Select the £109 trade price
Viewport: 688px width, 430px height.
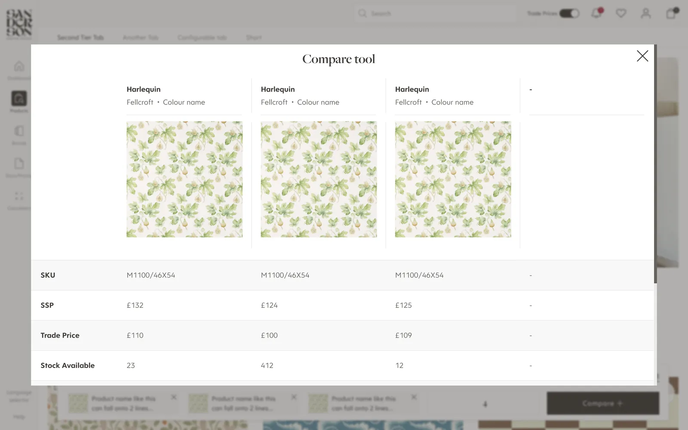click(403, 335)
